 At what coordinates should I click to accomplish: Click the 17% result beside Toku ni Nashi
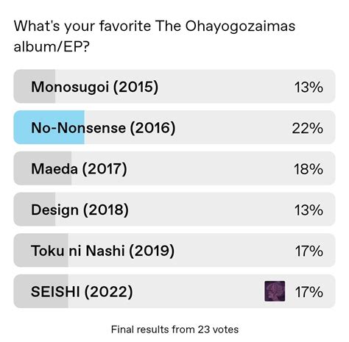309,251
